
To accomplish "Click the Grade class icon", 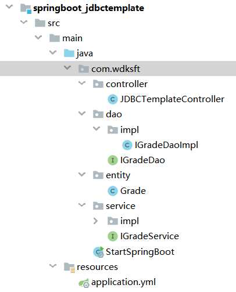I will [x=112, y=191].
